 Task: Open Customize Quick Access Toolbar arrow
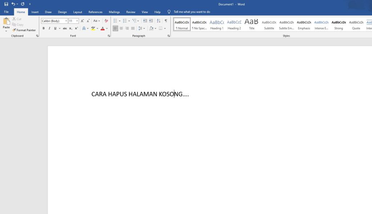click(x=30, y=4)
